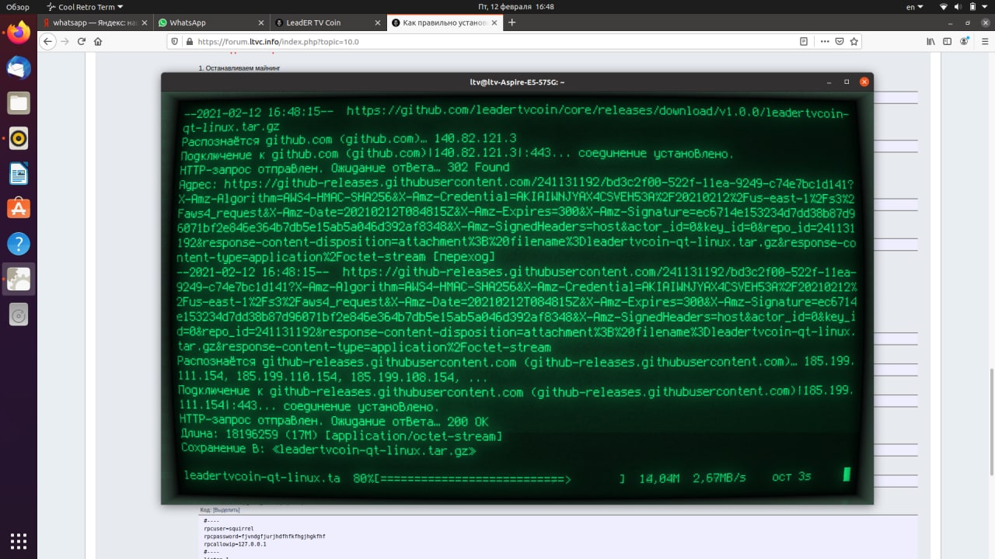
Task: Open the Help icon in dock
Action: 19,244
